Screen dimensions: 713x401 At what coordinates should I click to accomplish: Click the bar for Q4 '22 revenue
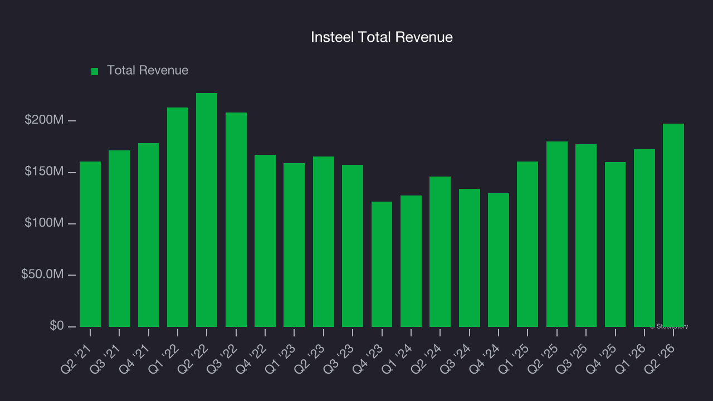tap(265, 241)
